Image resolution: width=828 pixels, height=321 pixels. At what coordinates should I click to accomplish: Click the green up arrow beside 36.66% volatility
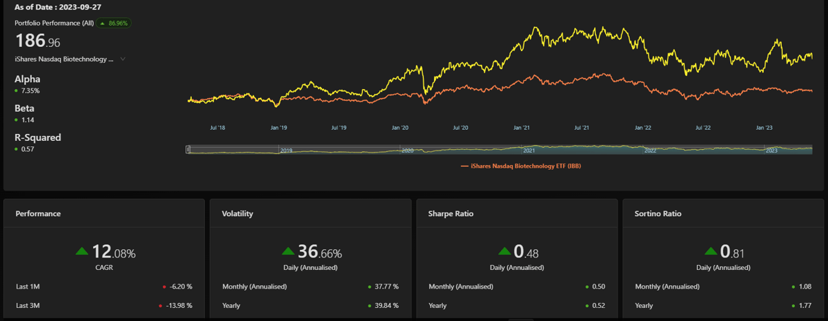(288, 252)
